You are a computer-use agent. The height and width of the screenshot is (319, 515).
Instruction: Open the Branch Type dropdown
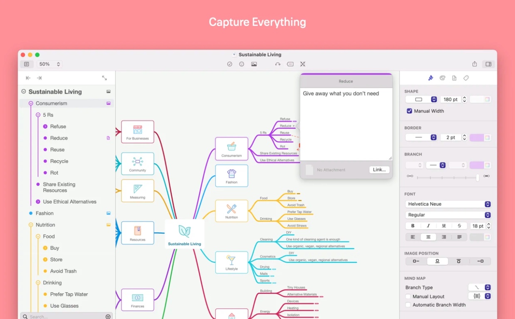480,287
